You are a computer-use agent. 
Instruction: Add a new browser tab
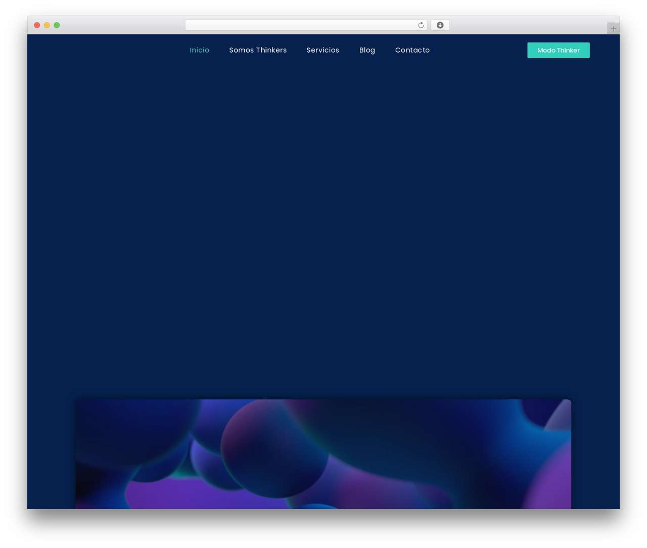click(x=613, y=29)
